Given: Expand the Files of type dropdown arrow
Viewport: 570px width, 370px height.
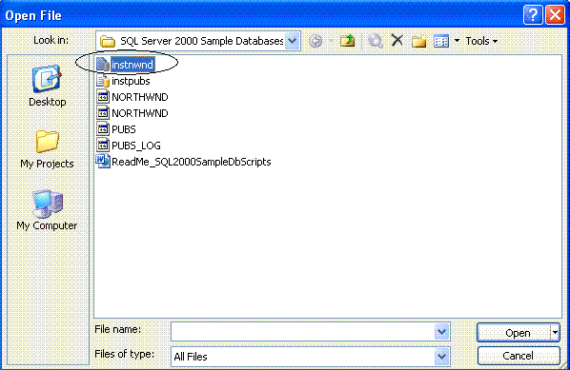Looking at the screenshot, I should tap(441, 357).
